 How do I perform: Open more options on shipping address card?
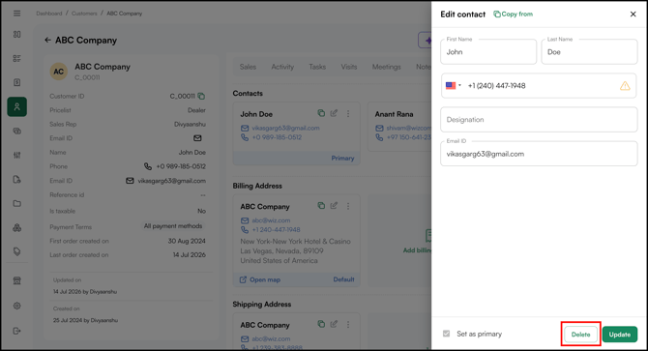(x=348, y=325)
